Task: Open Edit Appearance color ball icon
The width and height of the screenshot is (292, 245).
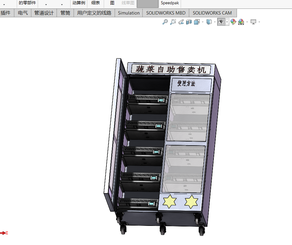Action: click(x=233, y=22)
